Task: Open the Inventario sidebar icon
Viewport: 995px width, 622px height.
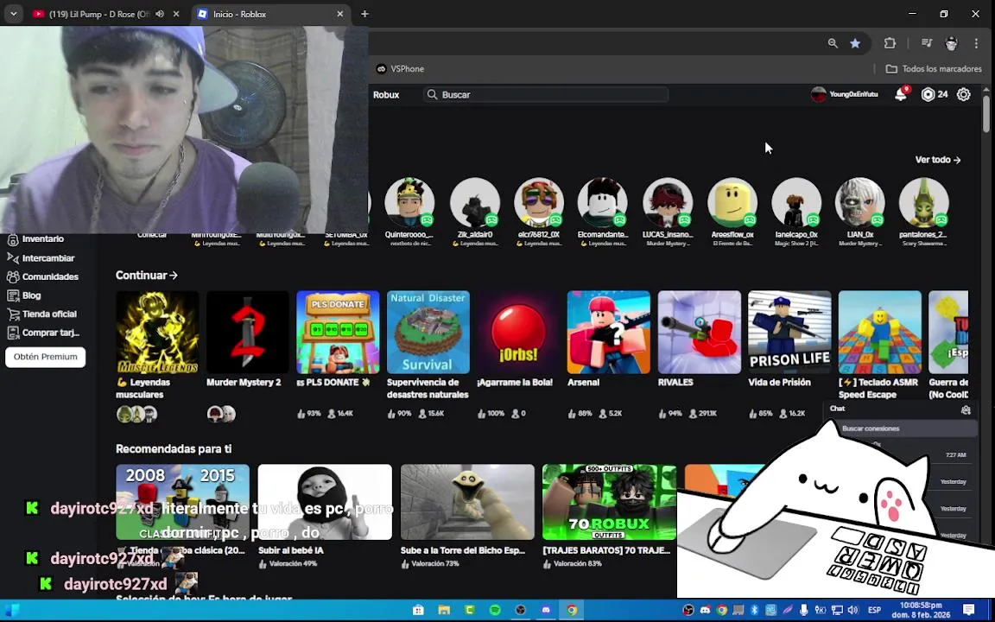Action: 13,239
